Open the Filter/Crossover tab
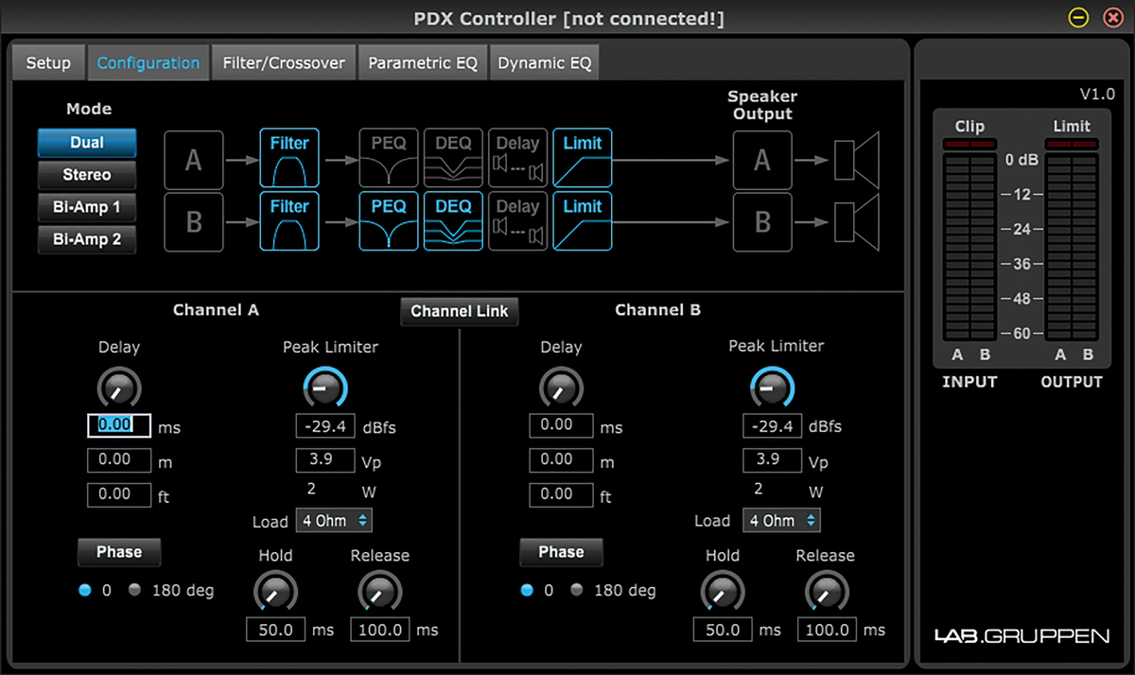The image size is (1135, 675). point(284,63)
